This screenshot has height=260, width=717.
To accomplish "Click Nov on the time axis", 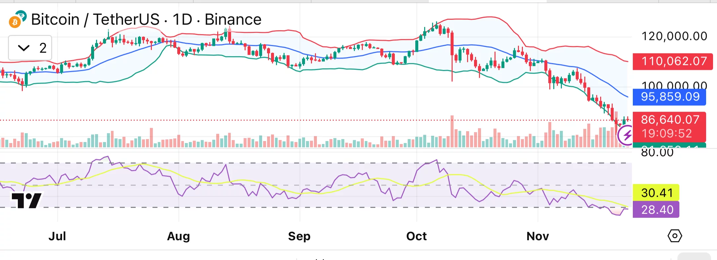I will (537, 236).
